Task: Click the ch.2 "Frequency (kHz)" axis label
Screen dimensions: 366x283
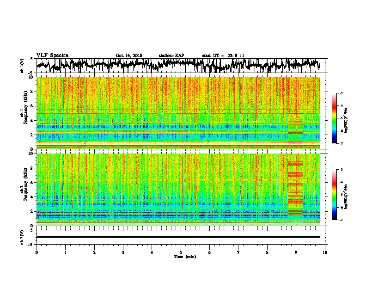Action: [x=25, y=184]
